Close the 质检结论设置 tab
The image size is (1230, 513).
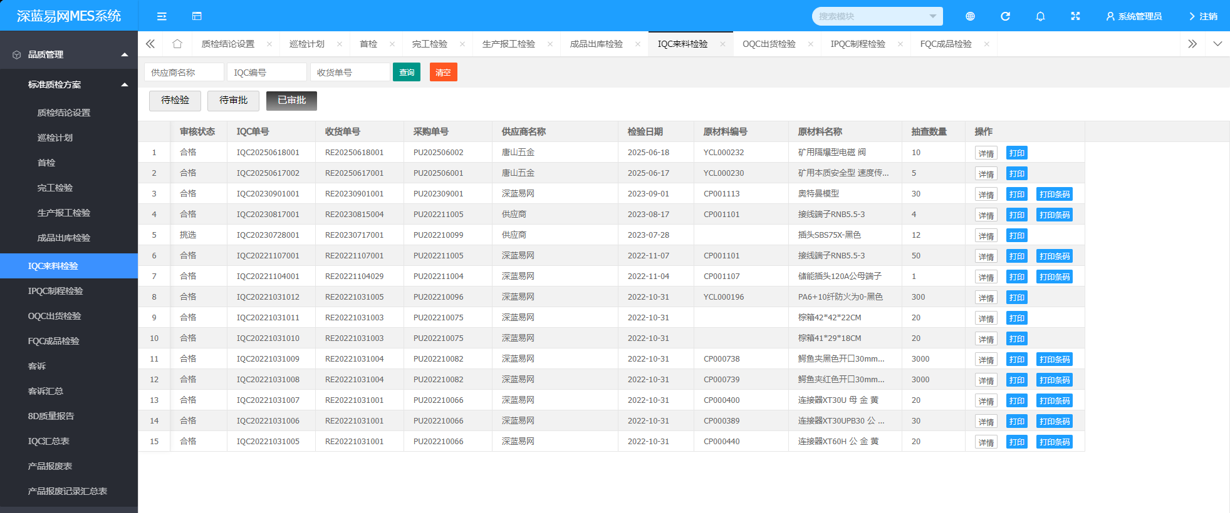pos(269,44)
